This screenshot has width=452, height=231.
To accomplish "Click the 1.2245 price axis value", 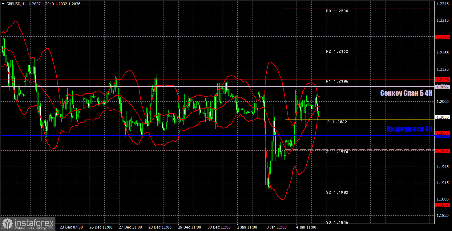I will point(443,4).
